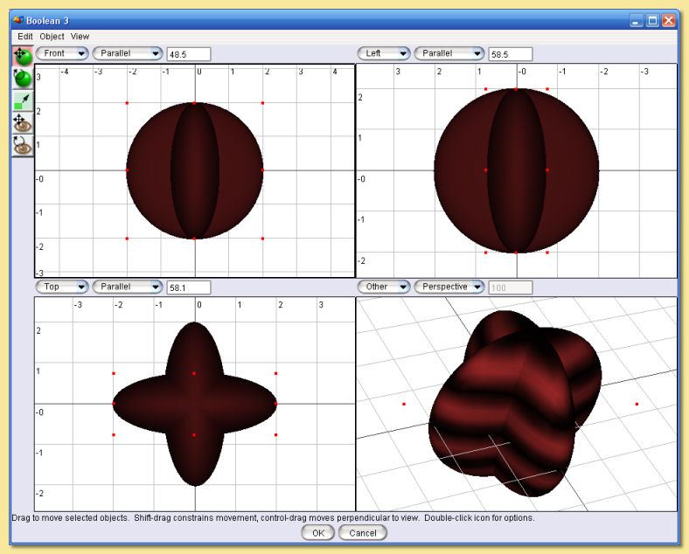Click the scale field showing 58.1
689x554 pixels.
[x=189, y=288]
